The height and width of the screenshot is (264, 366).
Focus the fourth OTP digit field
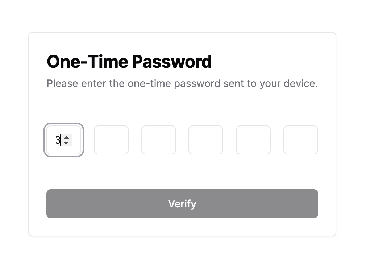point(206,140)
